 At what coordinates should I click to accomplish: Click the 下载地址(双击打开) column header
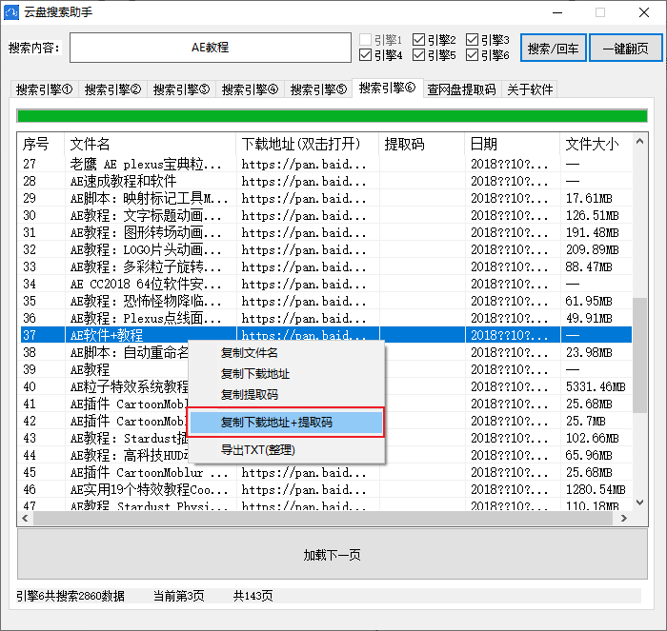pos(308,144)
